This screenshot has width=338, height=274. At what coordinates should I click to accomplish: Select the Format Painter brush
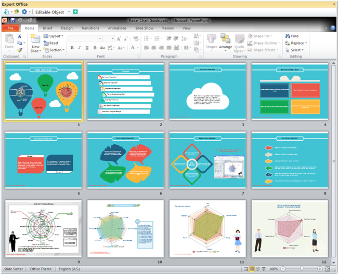click(20, 50)
